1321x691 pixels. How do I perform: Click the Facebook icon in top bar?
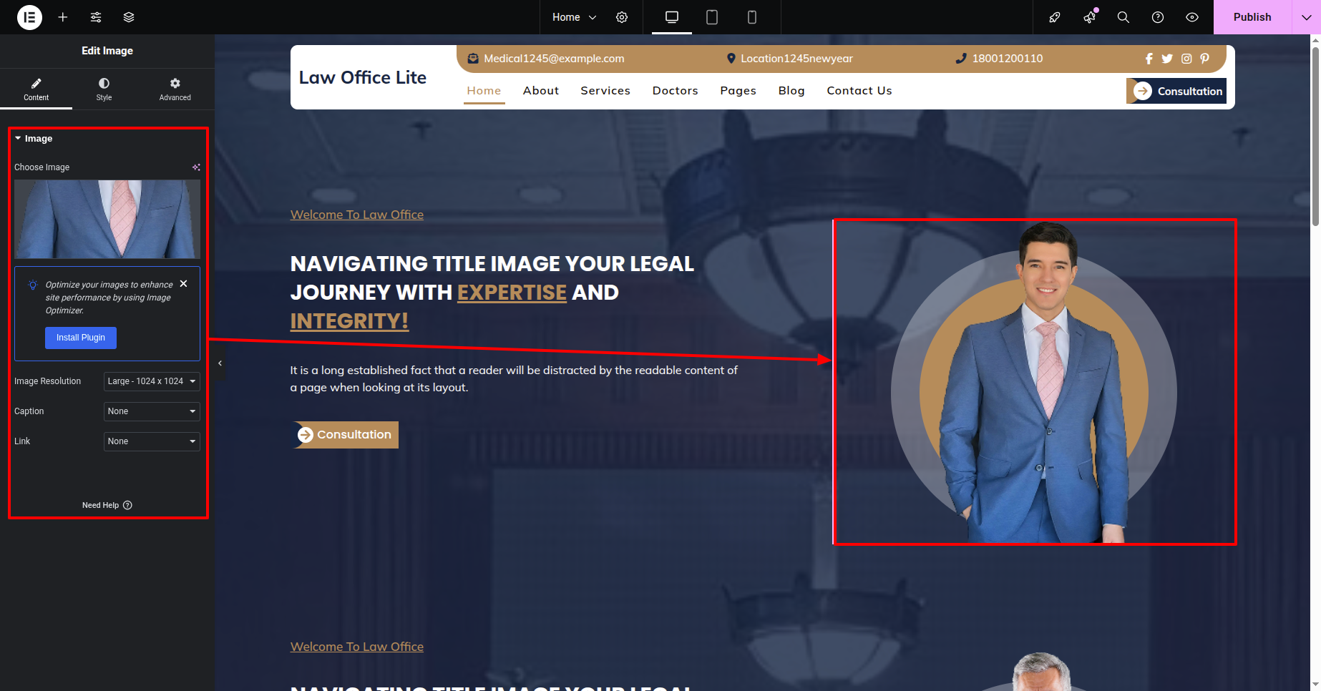tap(1149, 59)
